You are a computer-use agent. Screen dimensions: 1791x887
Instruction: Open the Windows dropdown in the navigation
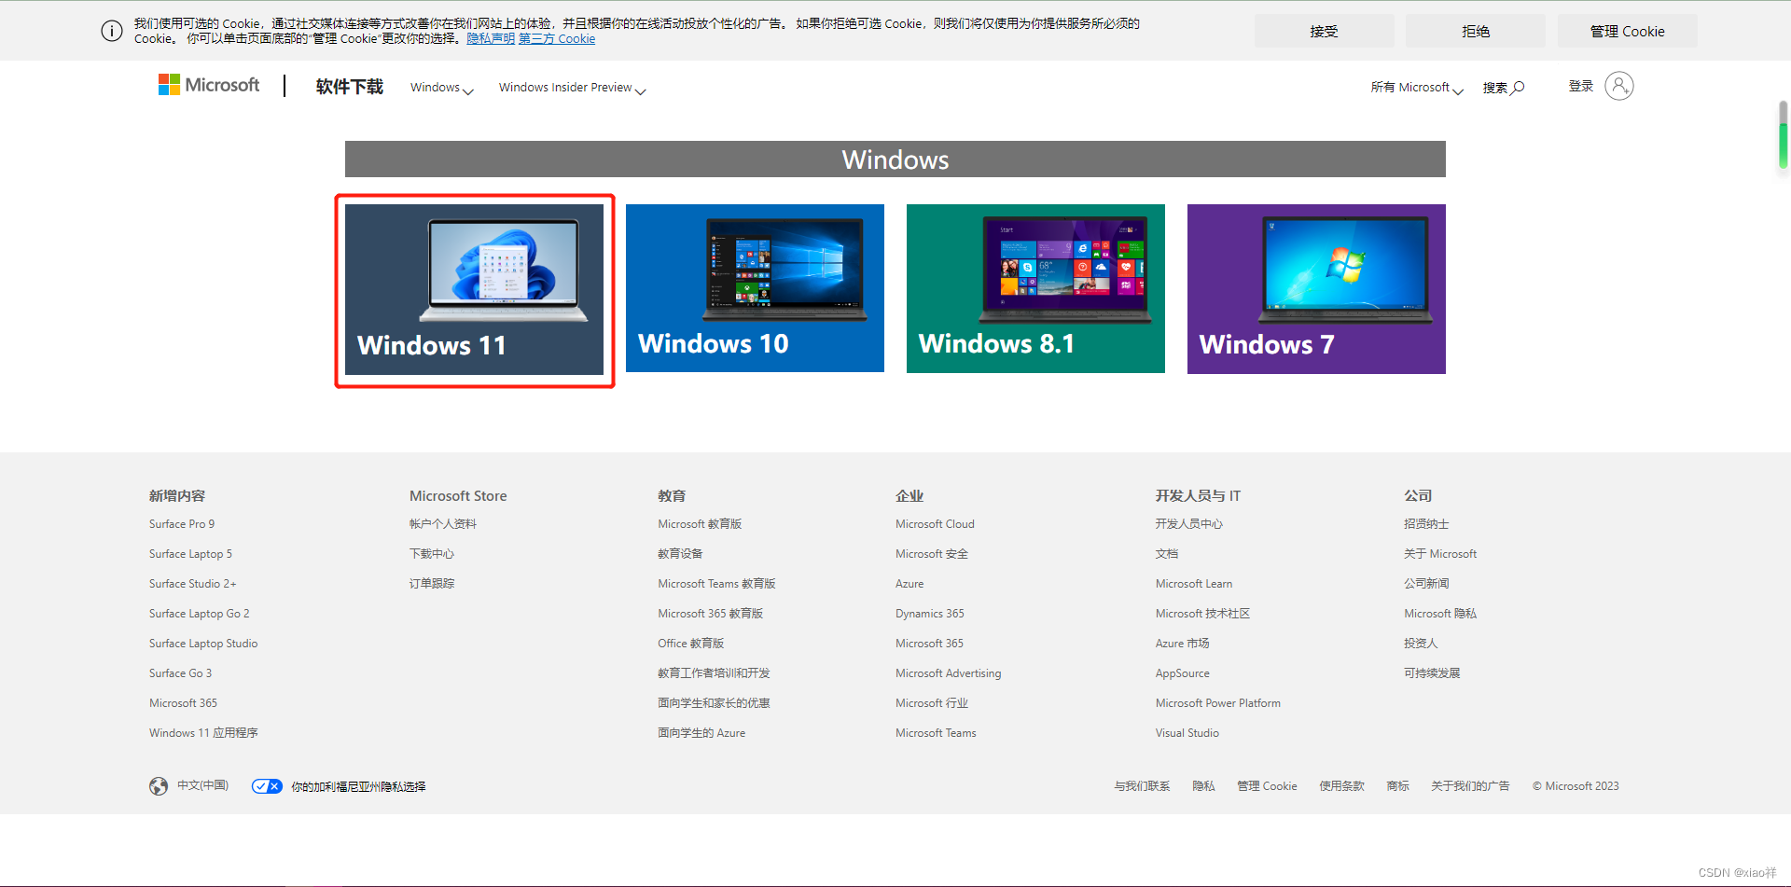(x=440, y=87)
